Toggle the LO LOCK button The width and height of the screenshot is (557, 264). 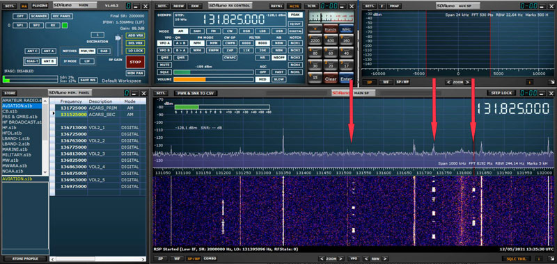coord(135,51)
